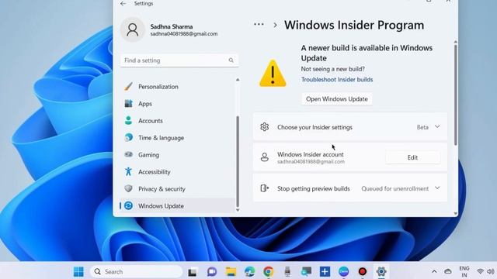
Task: Launch Microsoft Edge from taskbar
Action: tap(249, 271)
